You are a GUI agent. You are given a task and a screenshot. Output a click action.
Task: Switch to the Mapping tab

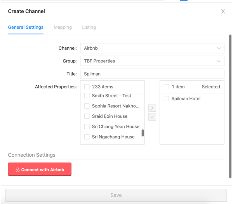click(63, 27)
